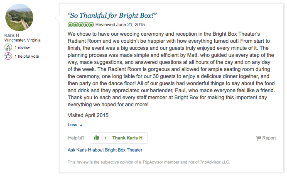Click the 1 review text in sidebar
The height and width of the screenshot is (176, 287).
22,48
